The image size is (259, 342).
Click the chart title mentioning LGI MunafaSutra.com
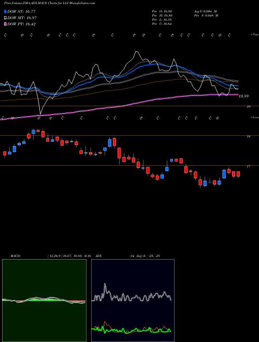point(50,3)
